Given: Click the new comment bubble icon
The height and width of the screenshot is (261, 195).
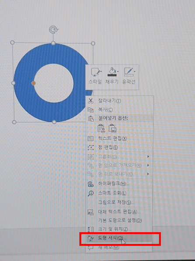Looking at the screenshot, I should tap(91, 247).
